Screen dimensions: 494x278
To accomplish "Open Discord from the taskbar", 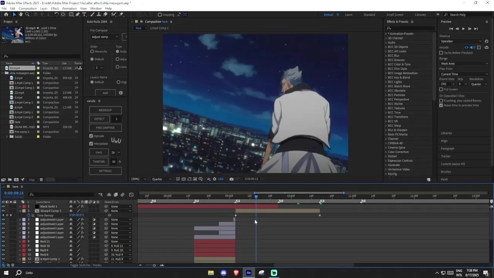I will coord(223,273).
